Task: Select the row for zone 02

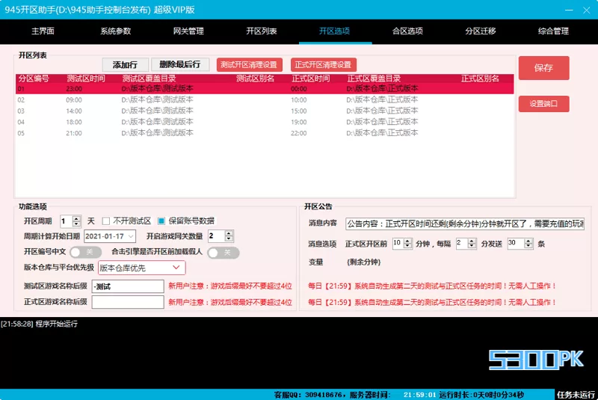Action: click(265, 100)
